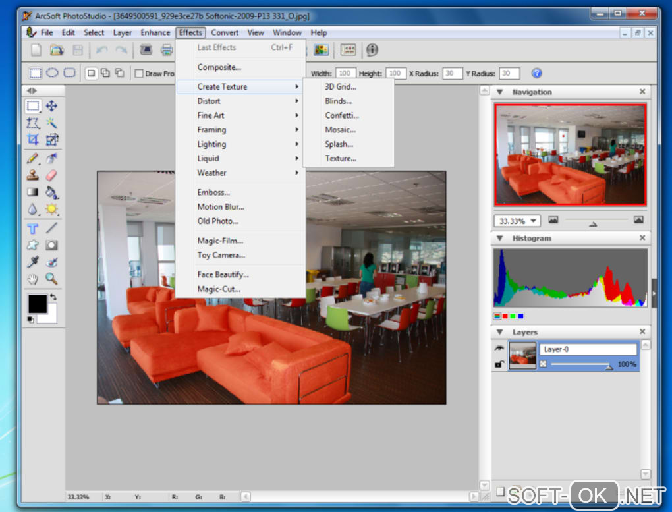Expand the Distort submenu

[240, 101]
